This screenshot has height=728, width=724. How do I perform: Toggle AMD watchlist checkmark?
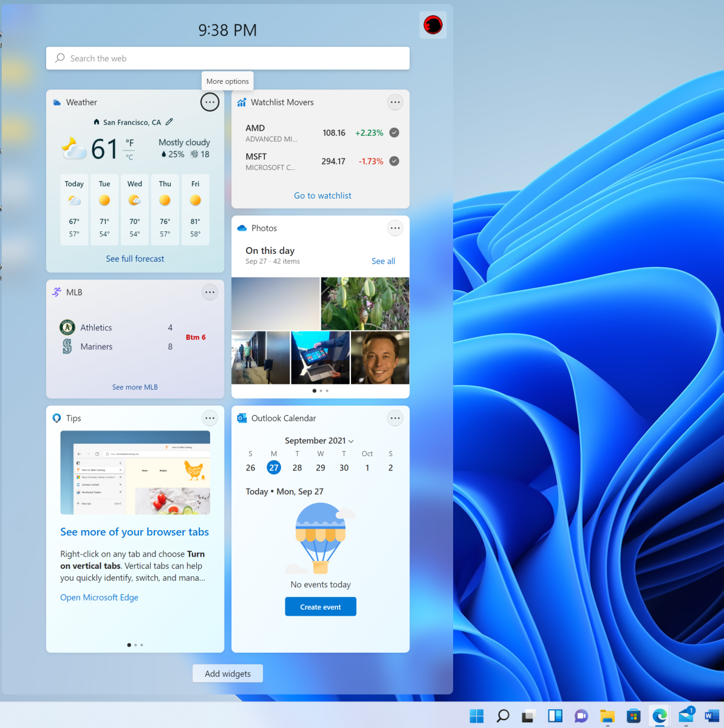pos(394,133)
